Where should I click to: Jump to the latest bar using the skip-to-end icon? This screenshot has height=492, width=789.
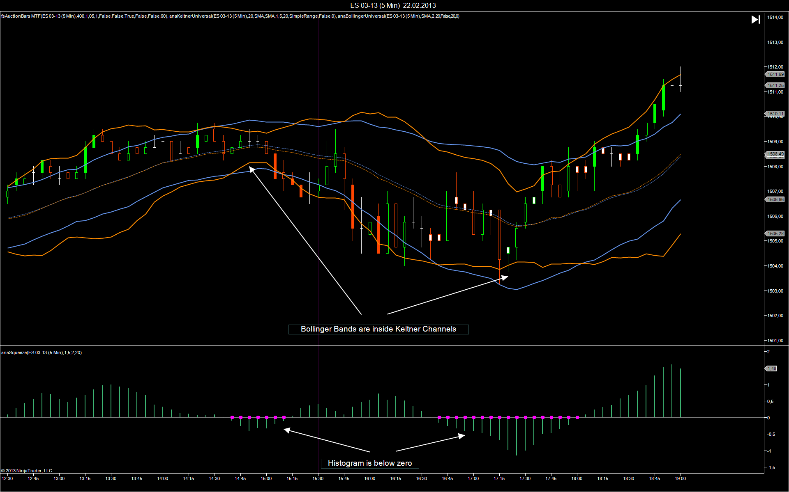(756, 19)
